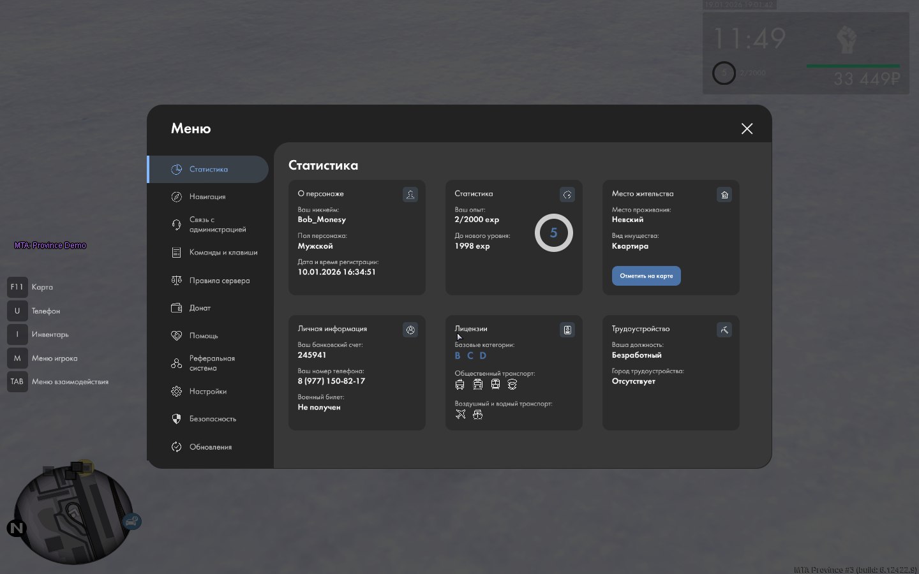Click the refresh icon in Статистика card
This screenshot has width=919, height=574.
pyautogui.click(x=567, y=195)
